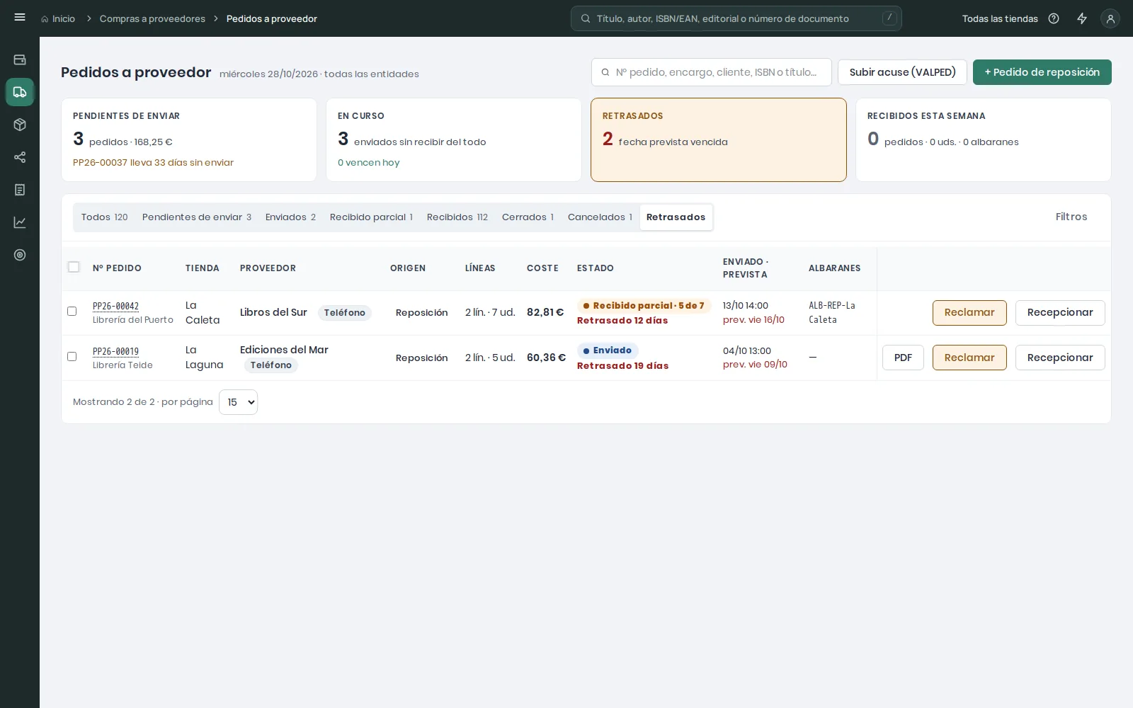Switch to the Pendientes de enviar tab

(x=197, y=217)
